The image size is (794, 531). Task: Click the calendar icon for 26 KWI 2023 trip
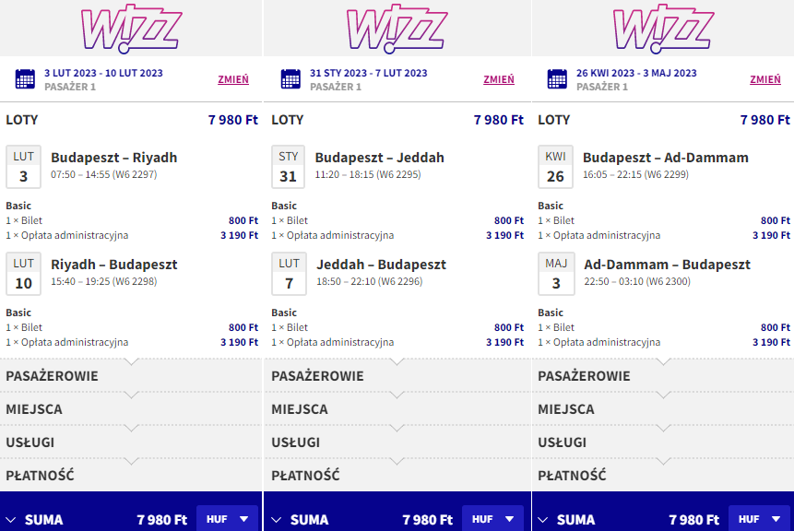557,79
